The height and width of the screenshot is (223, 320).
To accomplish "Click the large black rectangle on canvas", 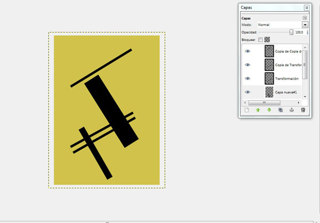I will (x=111, y=111).
